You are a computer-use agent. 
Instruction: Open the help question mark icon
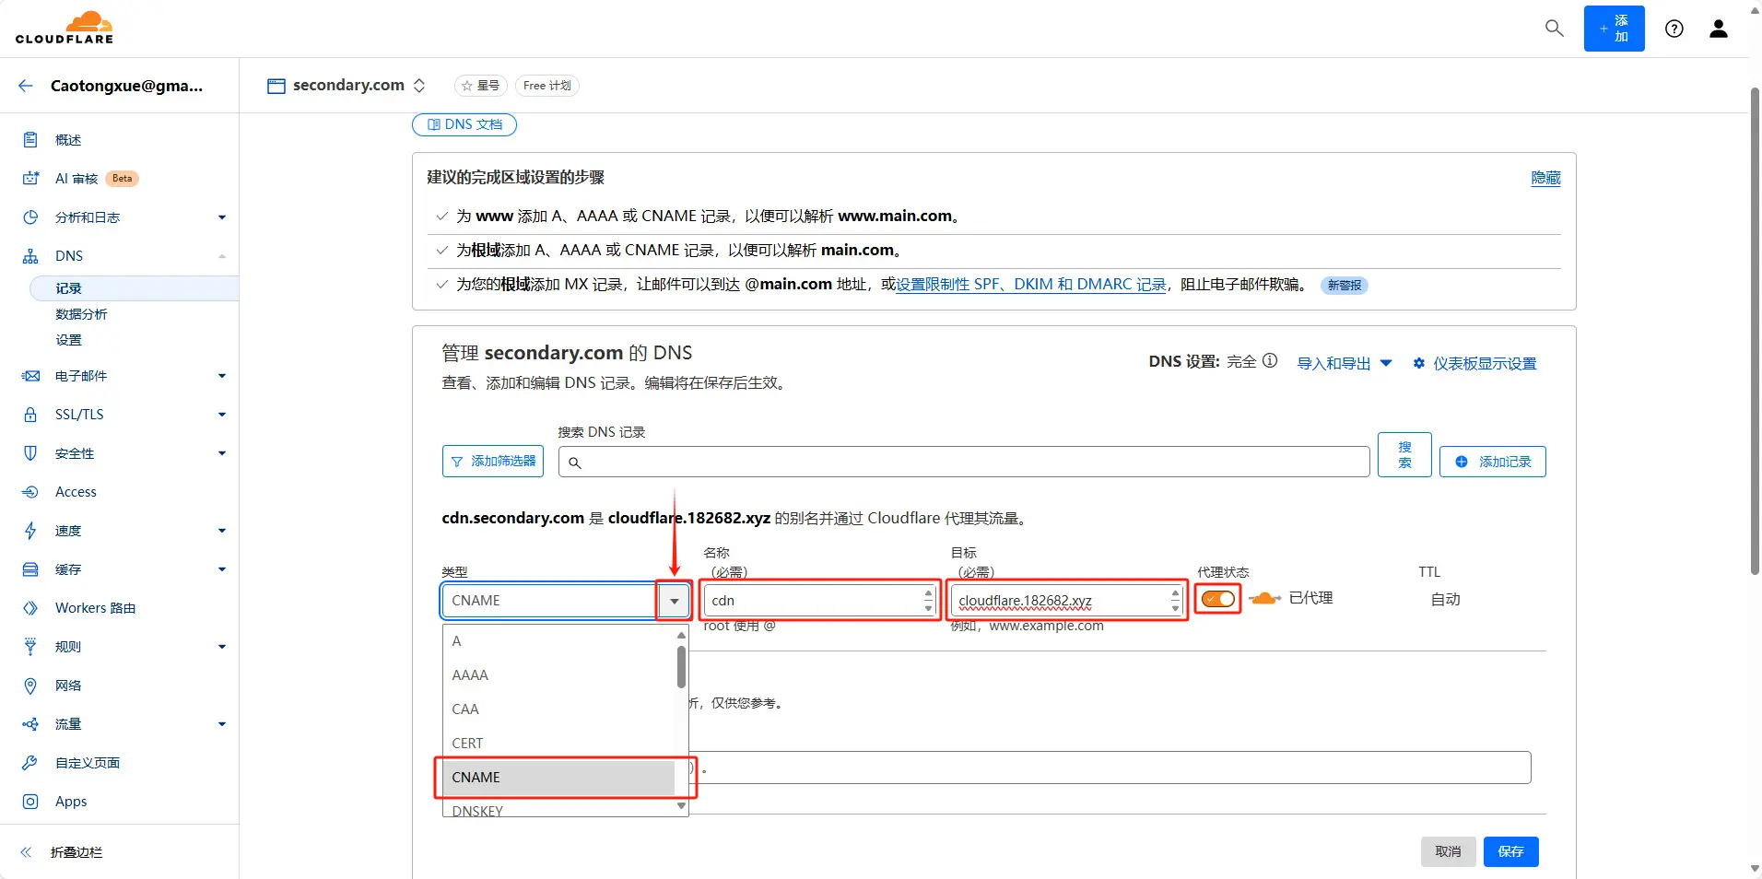(1674, 29)
